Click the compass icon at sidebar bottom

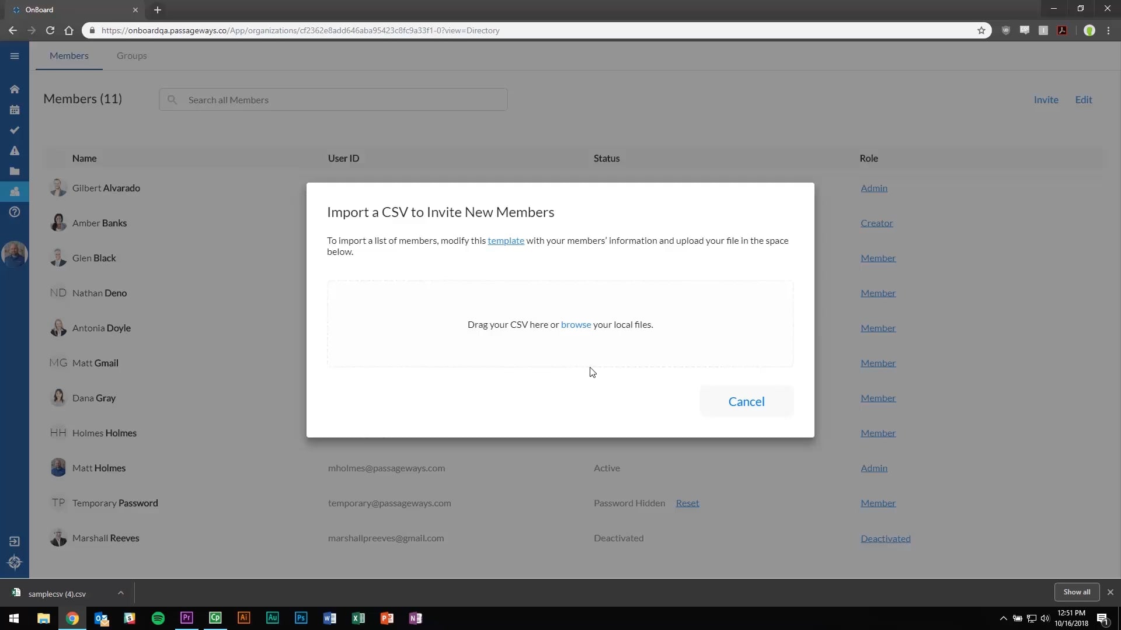point(15,562)
